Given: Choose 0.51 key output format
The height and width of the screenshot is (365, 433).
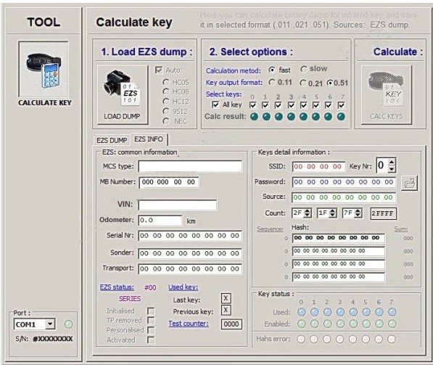Looking at the screenshot, I should [x=330, y=83].
